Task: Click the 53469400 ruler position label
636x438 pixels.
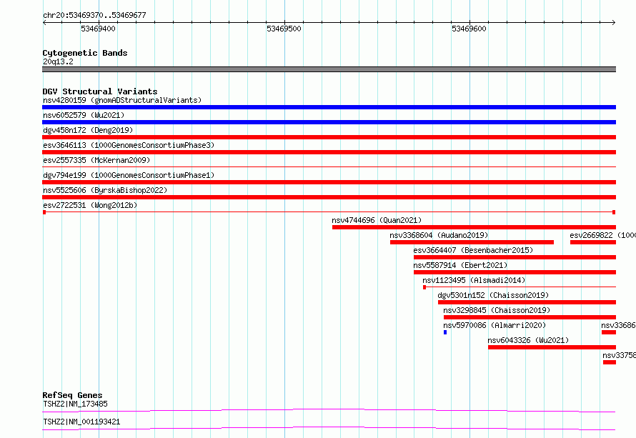Action: point(98,29)
